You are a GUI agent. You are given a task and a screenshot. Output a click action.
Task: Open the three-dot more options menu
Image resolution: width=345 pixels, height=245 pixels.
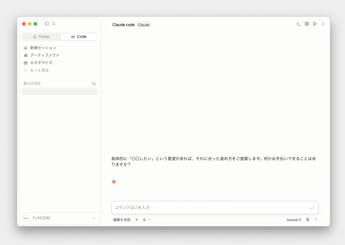(x=323, y=24)
